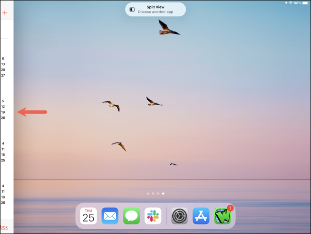Viewport: 311px width, 234px height.
Task: Launch the Mail app from the dock
Action: 110,216
